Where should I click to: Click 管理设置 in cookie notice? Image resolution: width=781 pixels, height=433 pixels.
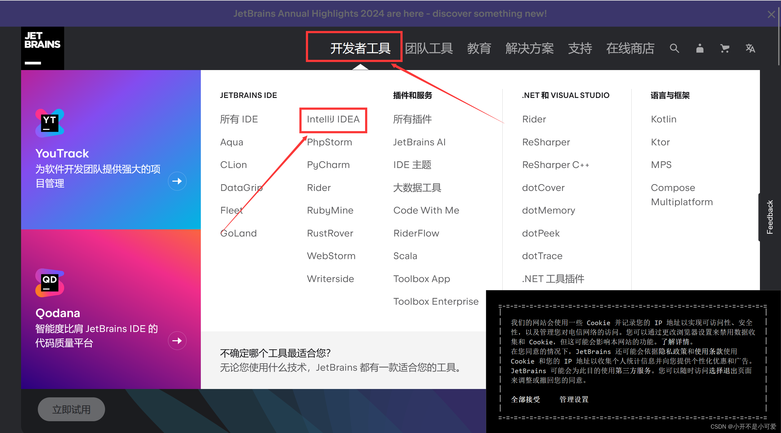coord(574,400)
